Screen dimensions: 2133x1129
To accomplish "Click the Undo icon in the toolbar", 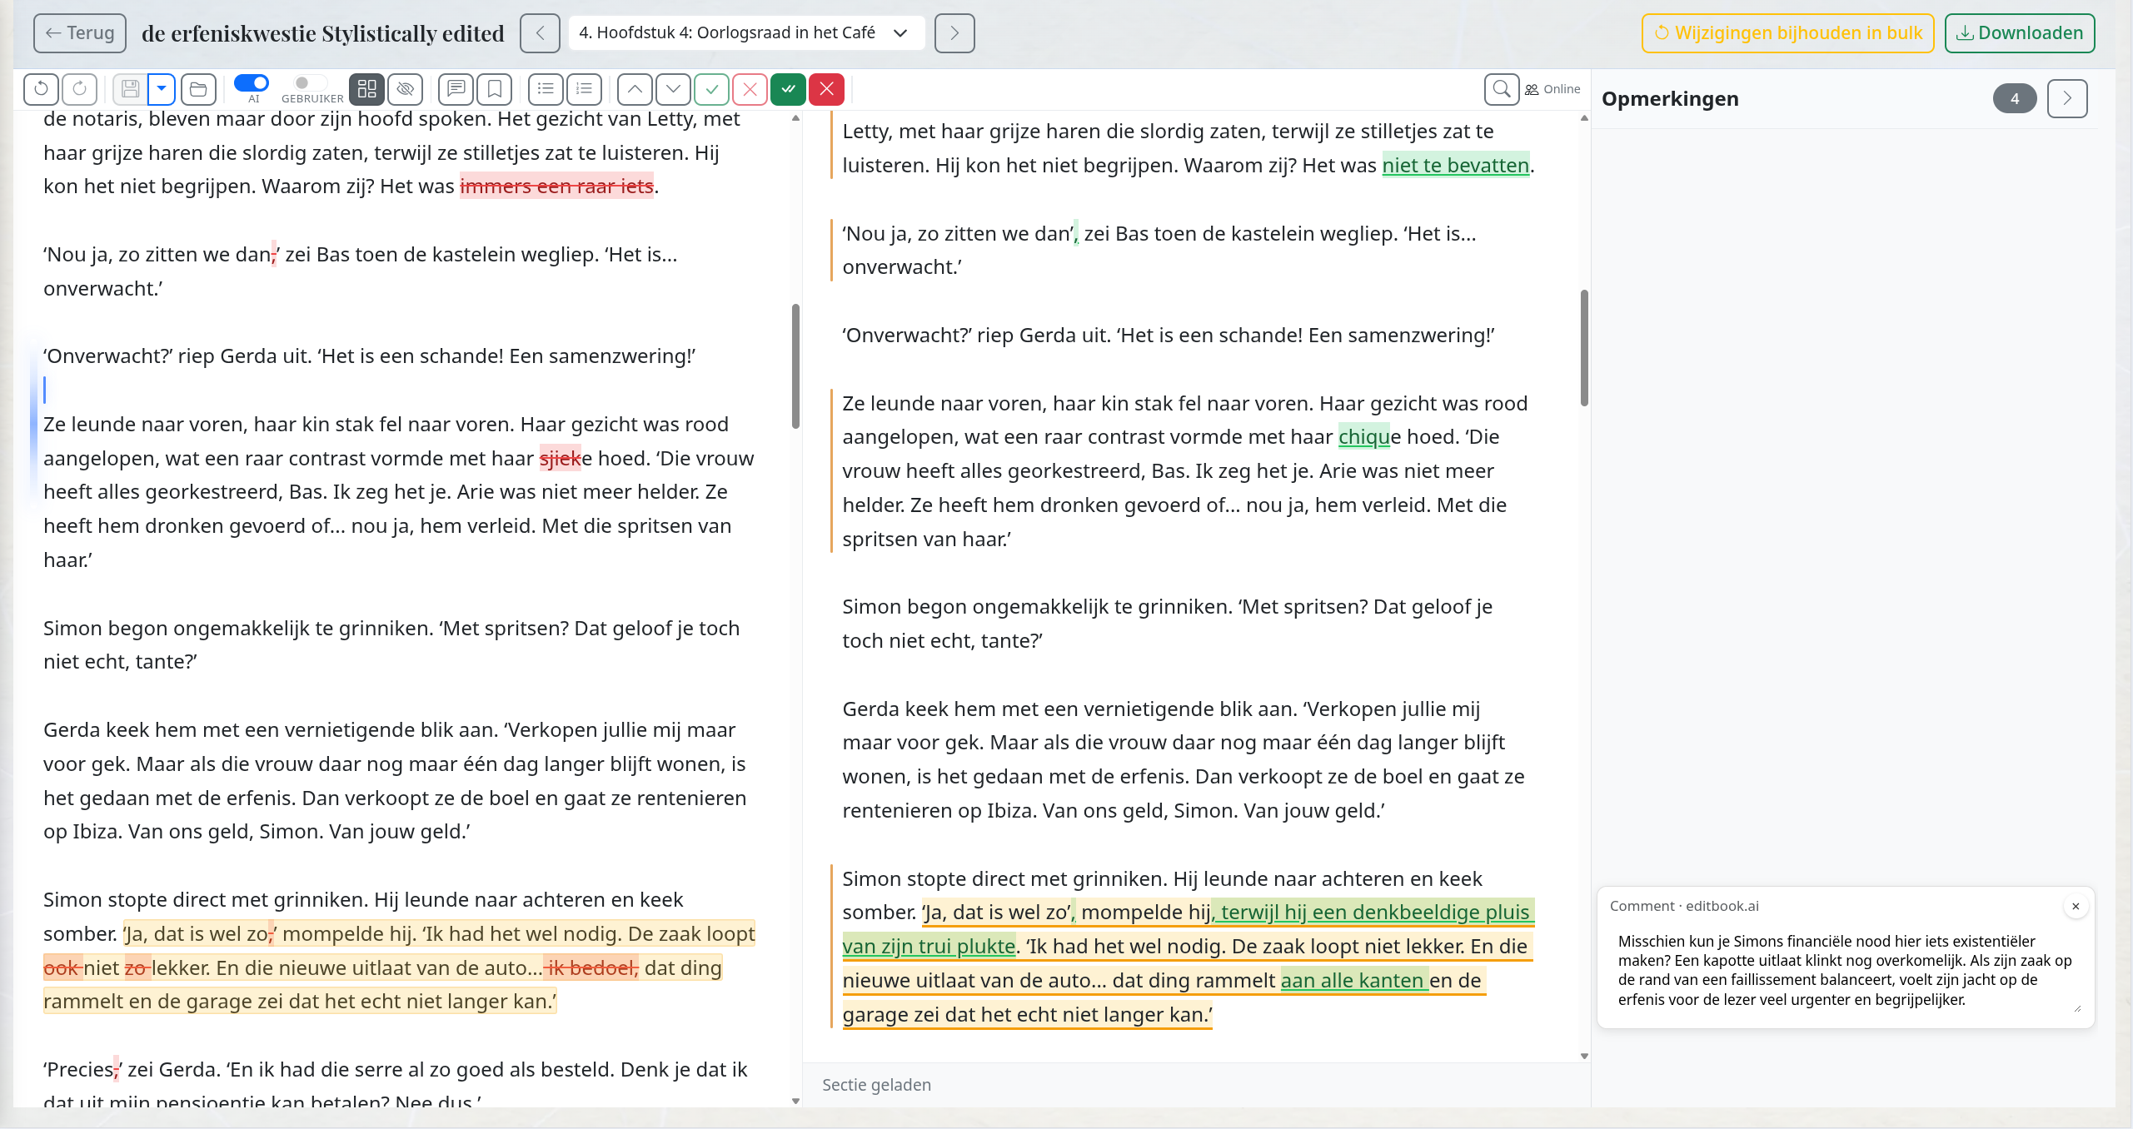I will click(x=41, y=89).
